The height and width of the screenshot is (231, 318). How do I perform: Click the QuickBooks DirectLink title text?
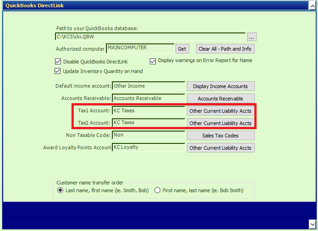point(34,5)
